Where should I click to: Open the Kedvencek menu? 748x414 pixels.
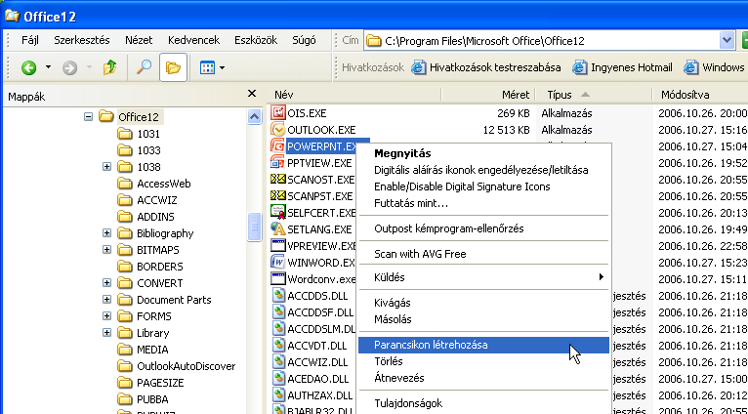pyautogui.click(x=193, y=40)
